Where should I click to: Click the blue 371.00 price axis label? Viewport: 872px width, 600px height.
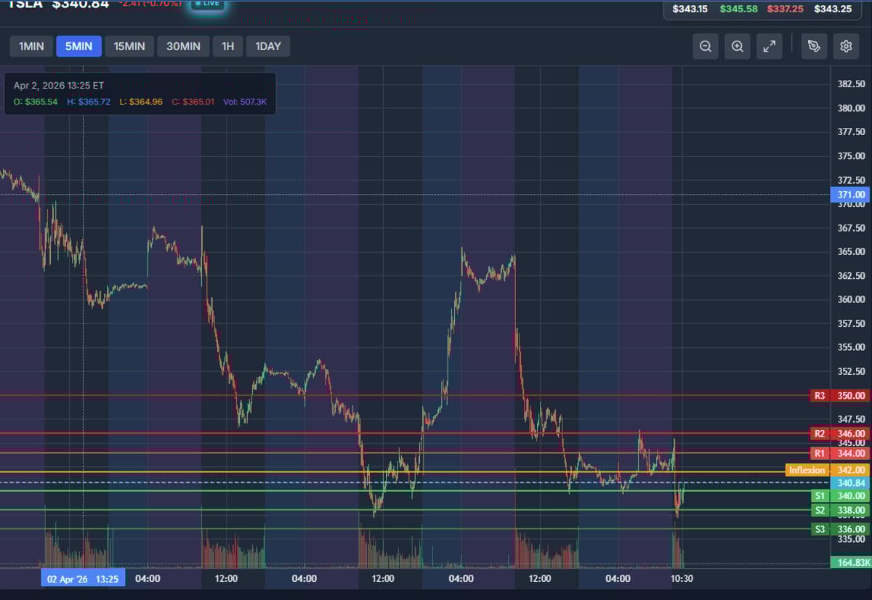coord(849,195)
